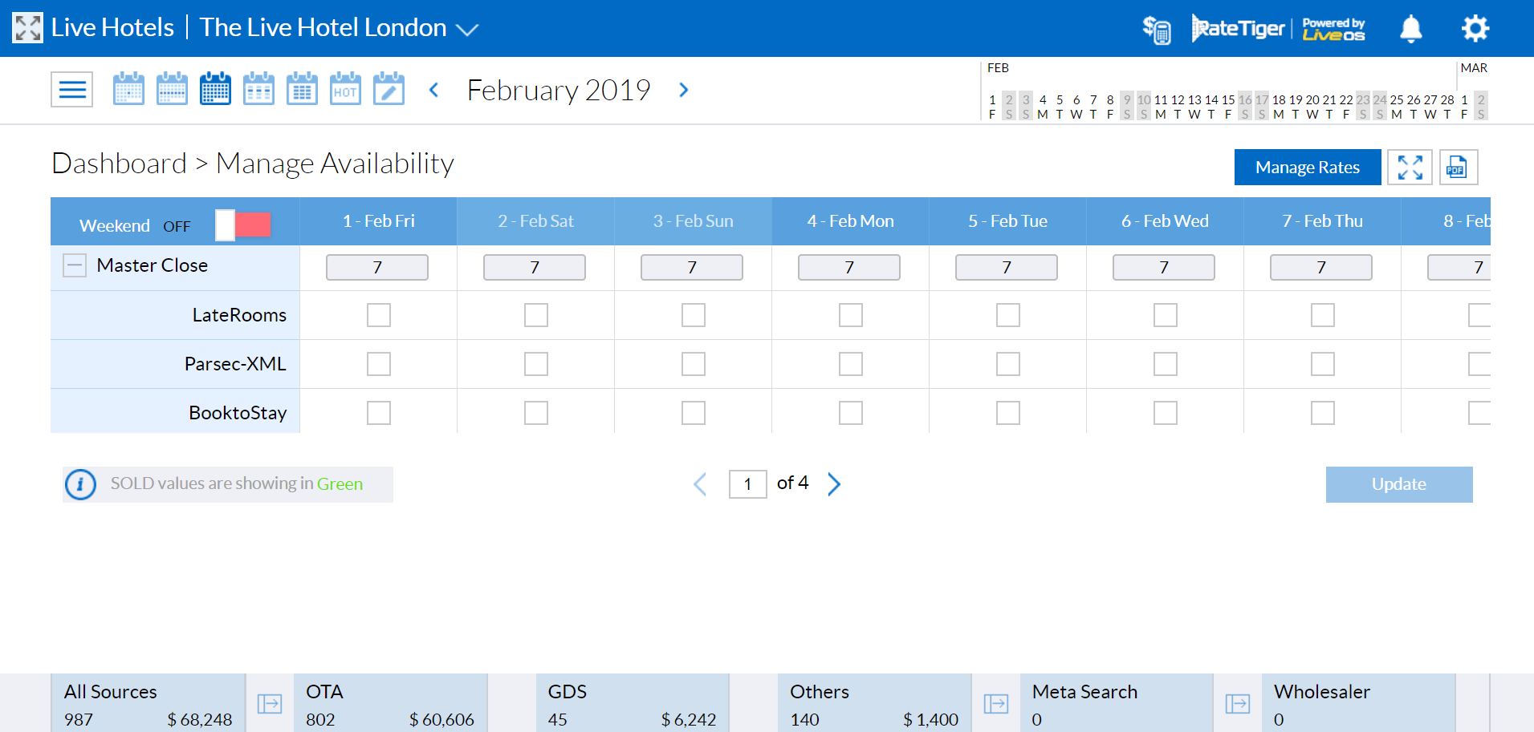
Task: Open the notifications bell
Action: [1410, 29]
